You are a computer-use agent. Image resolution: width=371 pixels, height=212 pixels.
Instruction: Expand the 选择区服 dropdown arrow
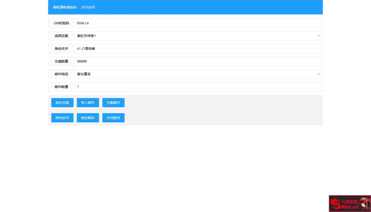coord(318,36)
